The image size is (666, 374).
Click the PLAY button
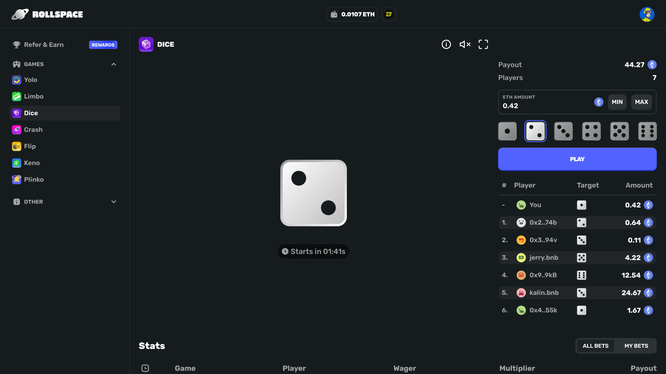(x=577, y=159)
